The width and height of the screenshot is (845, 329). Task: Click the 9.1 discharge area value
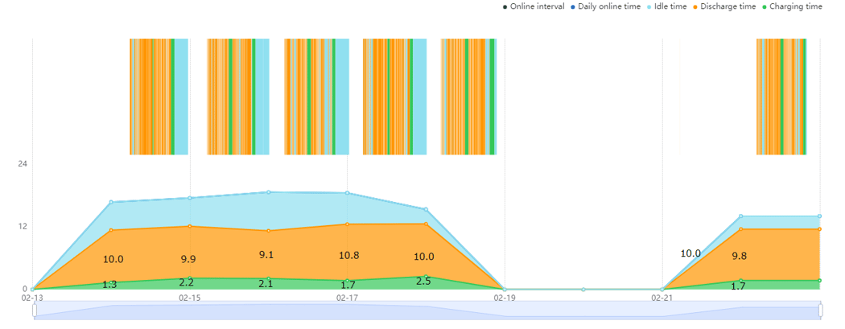266,255
